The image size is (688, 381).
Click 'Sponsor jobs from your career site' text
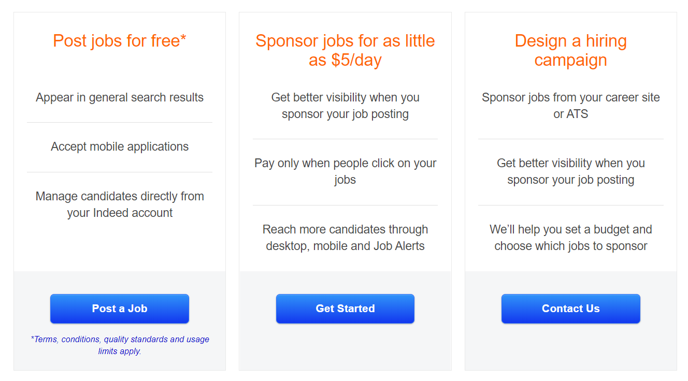(x=571, y=97)
